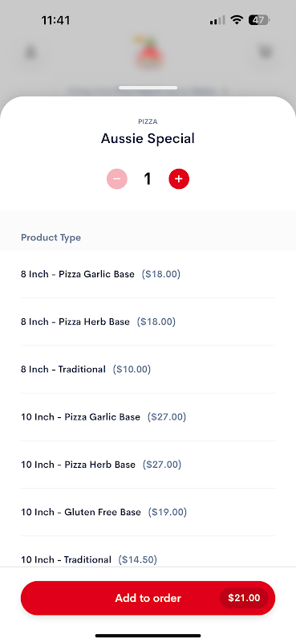Tap the sheet drag handle at top
Screen dimensions: 296x643
point(148,88)
